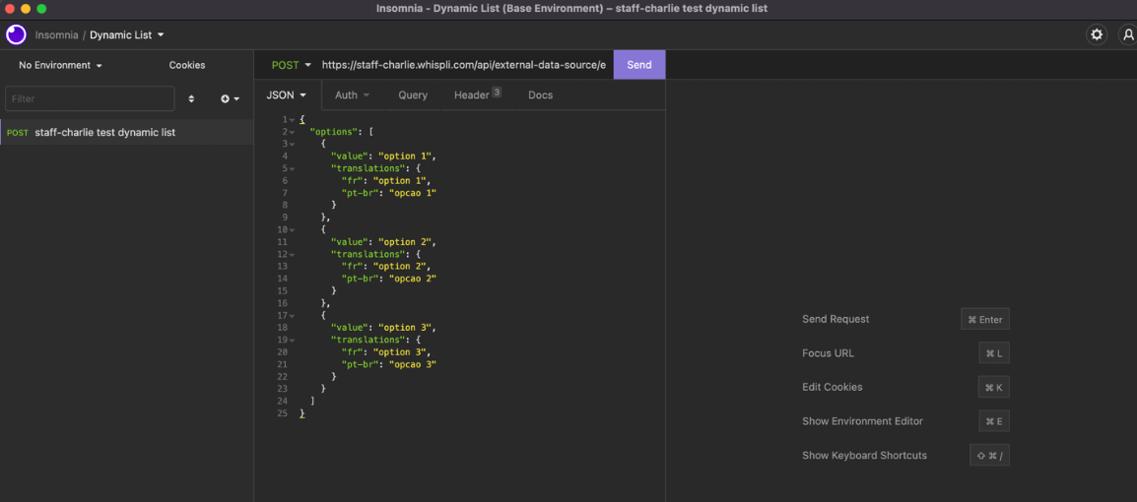Change the POST method dropdown
The height and width of the screenshot is (502, 1137).
coord(292,64)
